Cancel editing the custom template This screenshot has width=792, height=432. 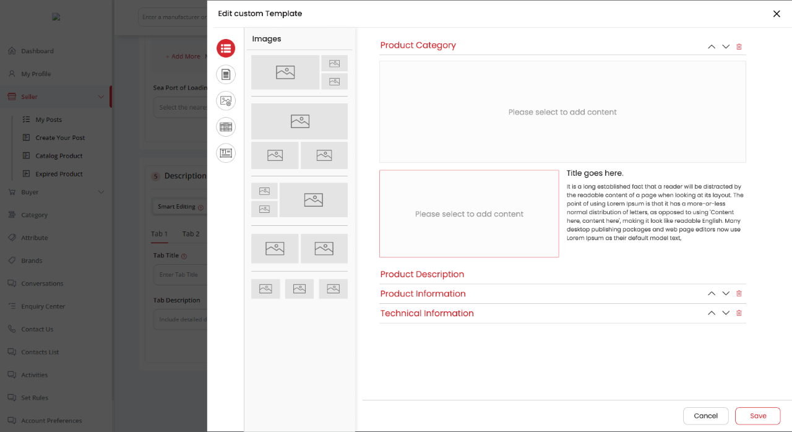pyautogui.click(x=705, y=416)
